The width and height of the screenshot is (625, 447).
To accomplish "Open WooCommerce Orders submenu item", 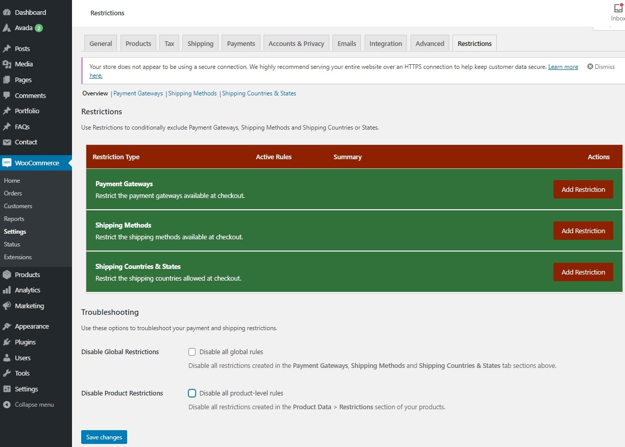I will 13,193.
